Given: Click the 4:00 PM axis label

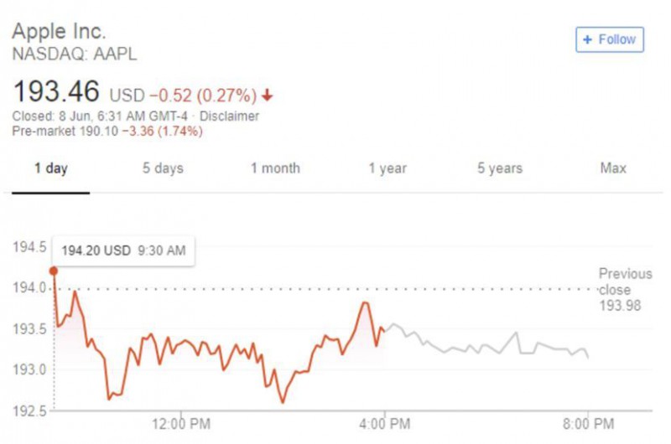Looking at the screenshot, I should [385, 422].
